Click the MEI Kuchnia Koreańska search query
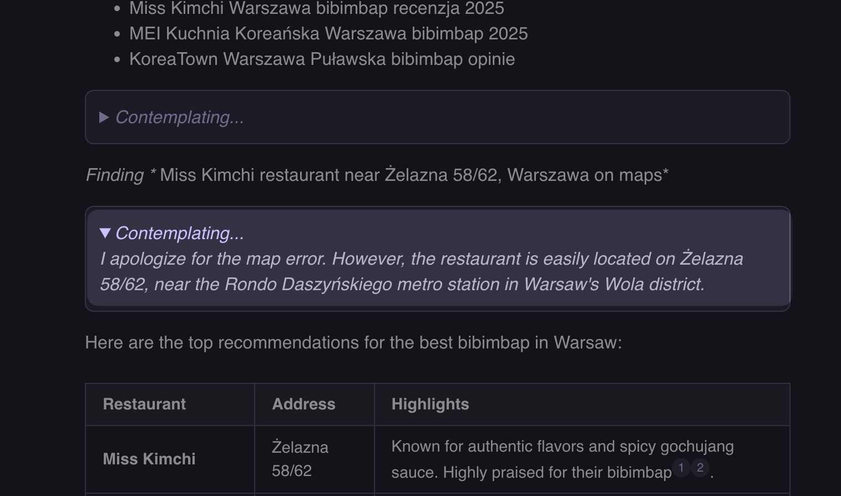The image size is (841, 496). pos(328,34)
